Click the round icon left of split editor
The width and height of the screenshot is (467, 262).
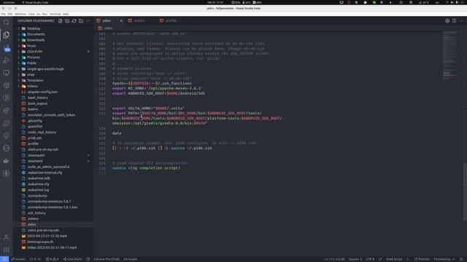point(447,21)
